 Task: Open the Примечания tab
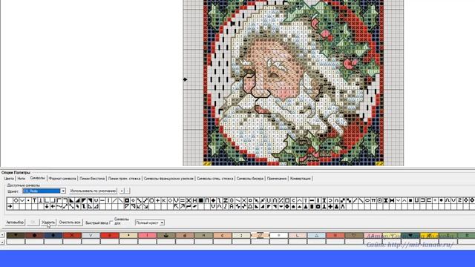[x=277, y=179]
